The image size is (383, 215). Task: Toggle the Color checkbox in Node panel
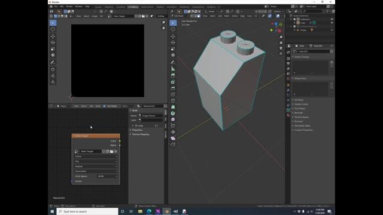pos(136,126)
